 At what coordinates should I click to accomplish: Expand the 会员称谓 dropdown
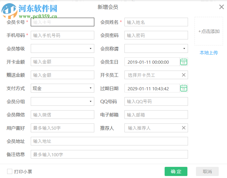[x=156, y=49]
